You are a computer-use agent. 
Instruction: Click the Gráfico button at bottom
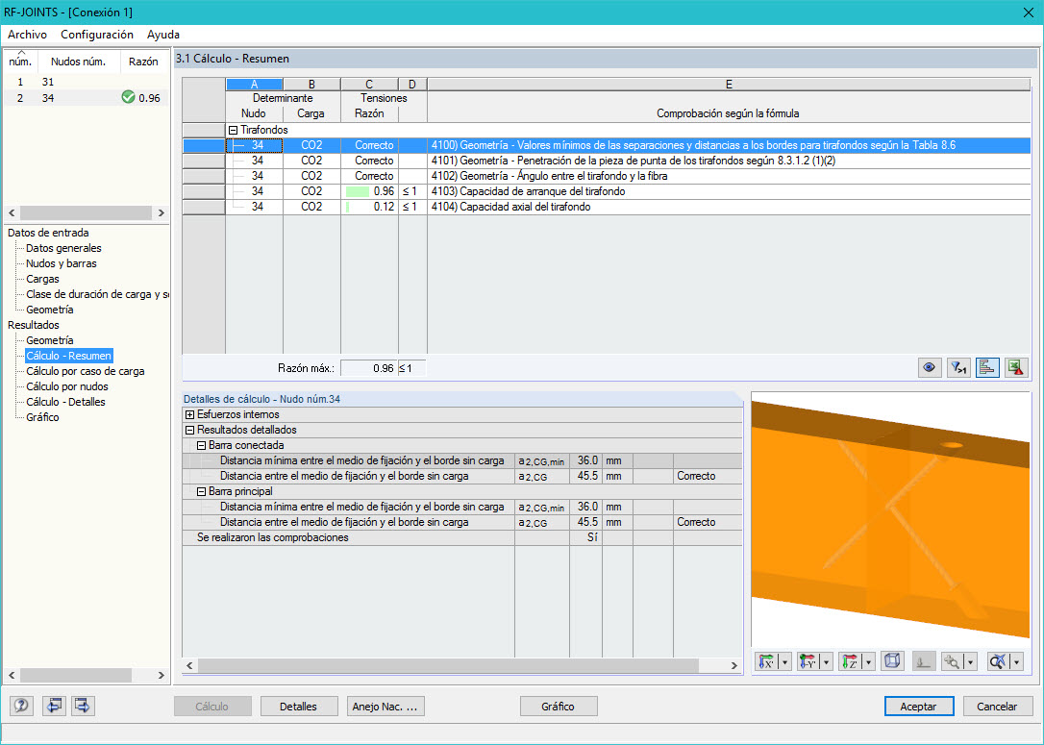pos(558,707)
